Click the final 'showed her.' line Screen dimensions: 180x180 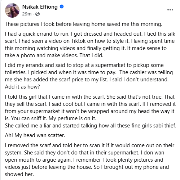[x=19, y=174]
